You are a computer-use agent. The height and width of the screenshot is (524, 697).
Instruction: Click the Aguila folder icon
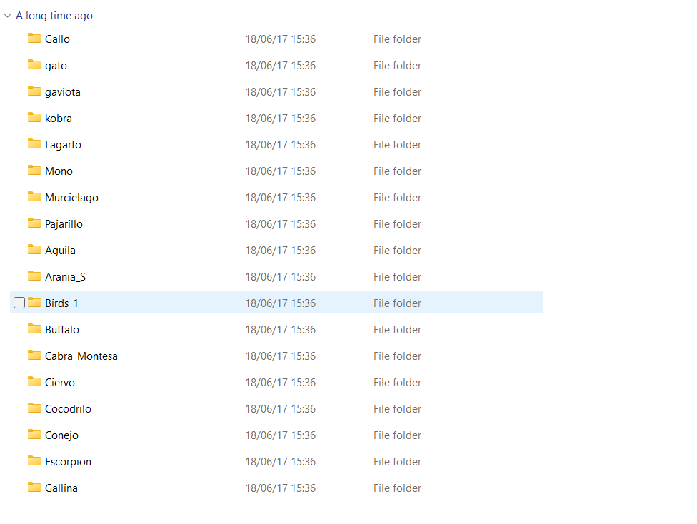coord(34,250)
